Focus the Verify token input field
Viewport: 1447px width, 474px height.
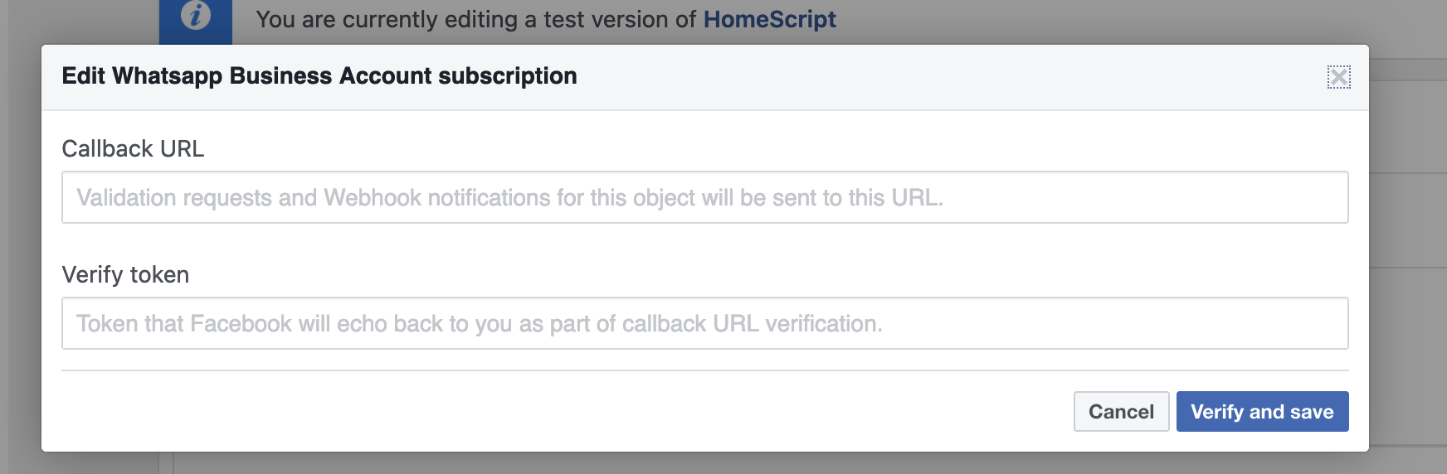click(x=705, y=323)
